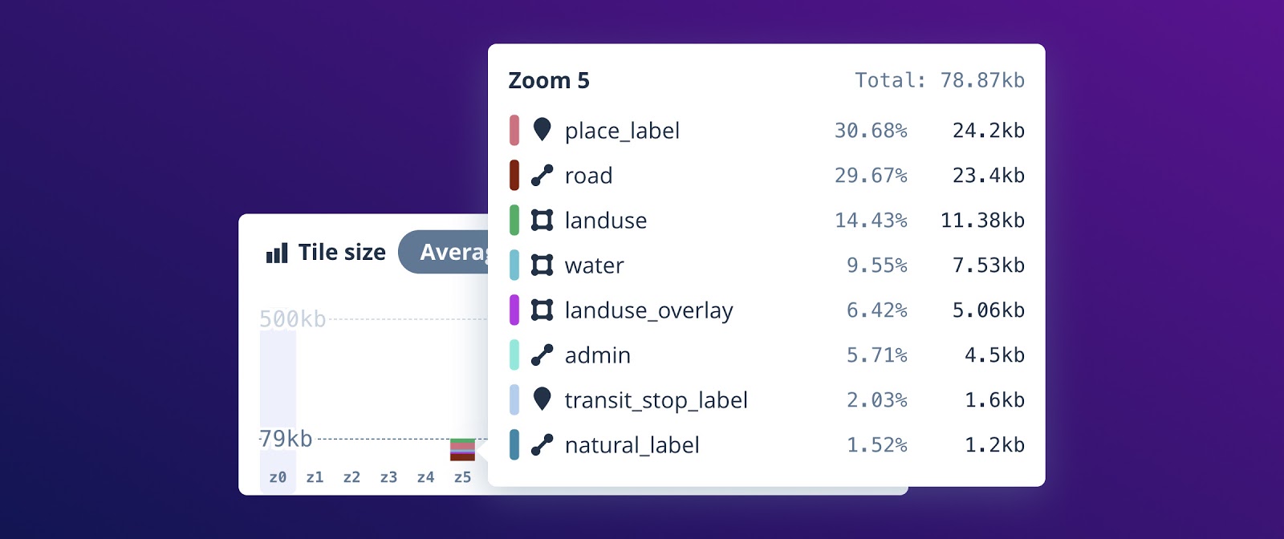Select the Average toggle pill
This screenshot has height=539, width=1284.
point(444,252)
